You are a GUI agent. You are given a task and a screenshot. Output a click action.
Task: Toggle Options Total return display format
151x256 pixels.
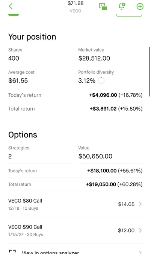pos(114,184)
